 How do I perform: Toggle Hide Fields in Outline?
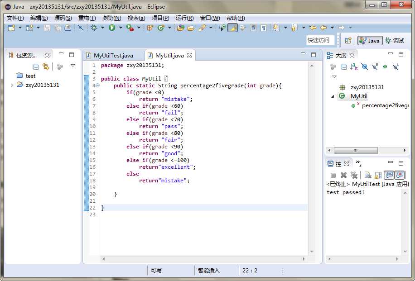tap(364, 67)
